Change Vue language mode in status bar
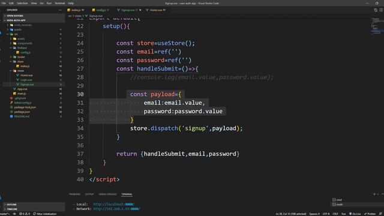Image resolution: width=384 pixels, height=216 pixels. pyautogui.click(x=343, y=214)
